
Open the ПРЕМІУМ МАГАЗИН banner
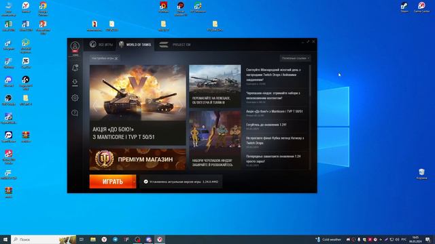click(137, 159)
